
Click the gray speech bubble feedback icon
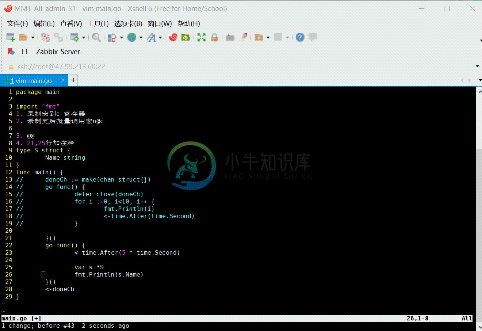[x=313, y=37]
